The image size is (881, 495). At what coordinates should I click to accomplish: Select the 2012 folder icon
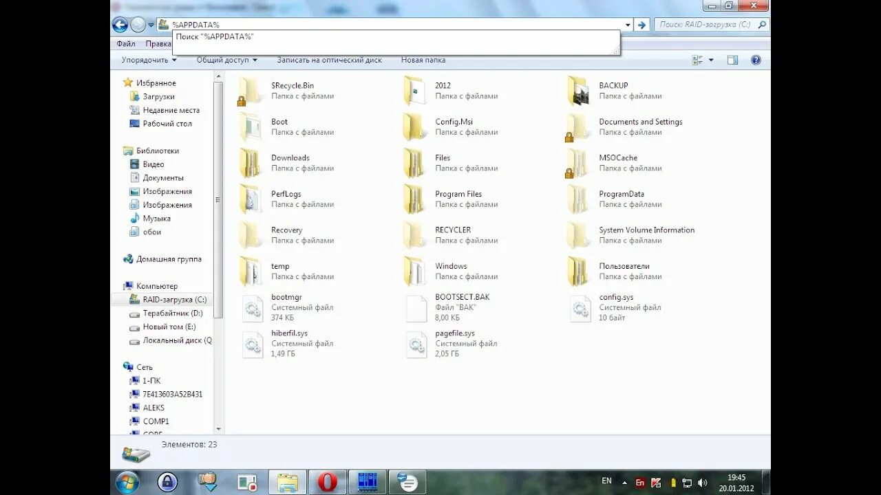click(414, 91)
